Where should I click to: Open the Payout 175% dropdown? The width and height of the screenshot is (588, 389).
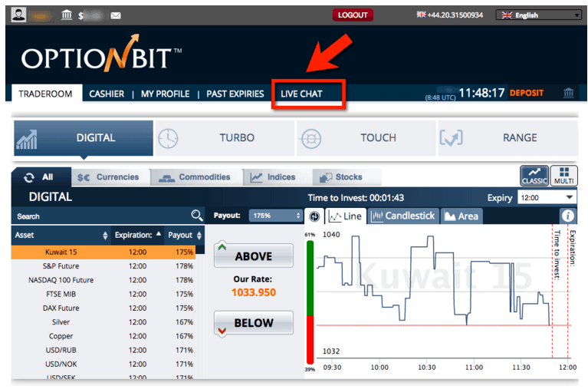click(276, 216)
